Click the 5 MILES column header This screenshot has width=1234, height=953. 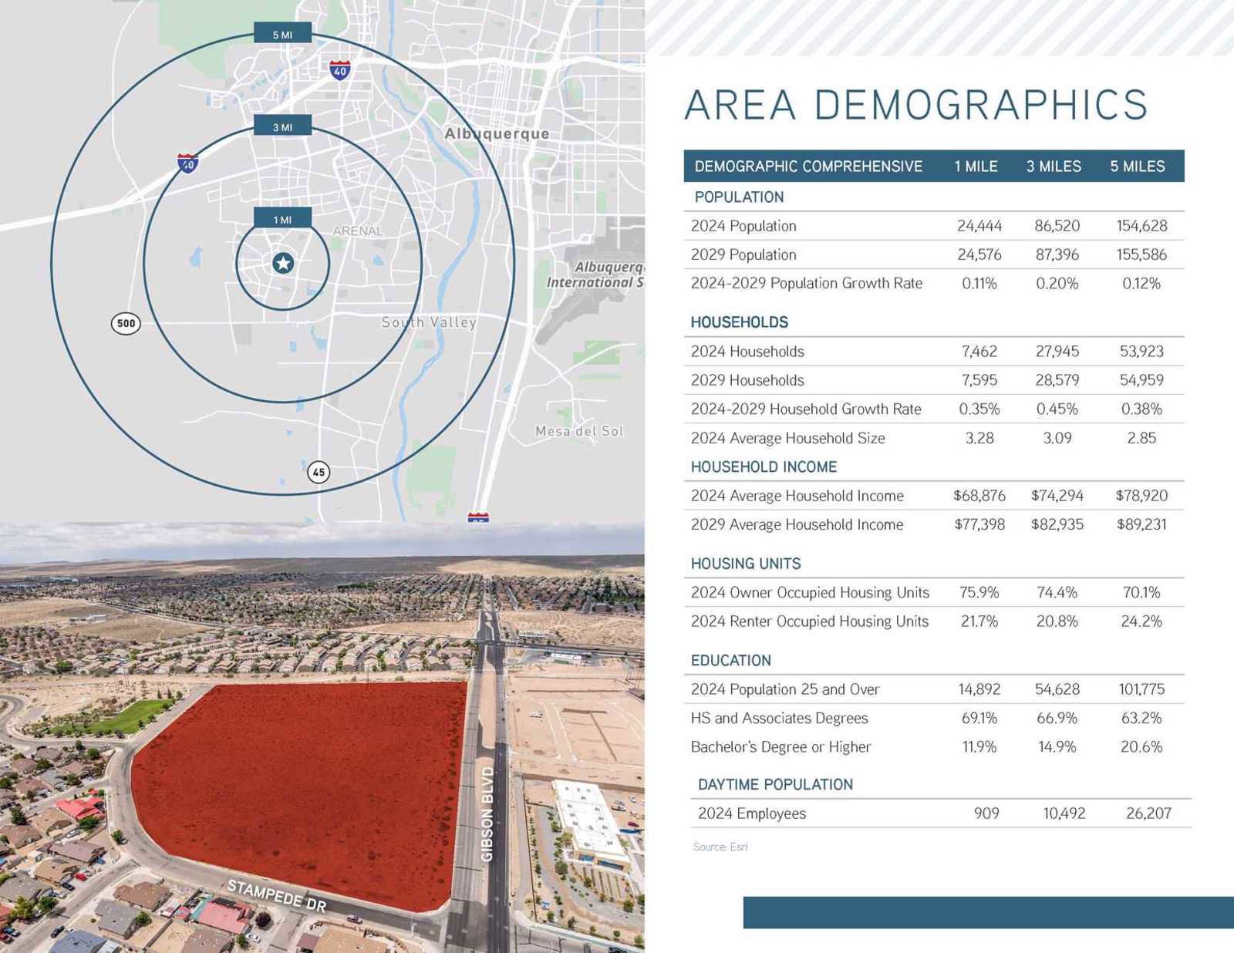1137,167
